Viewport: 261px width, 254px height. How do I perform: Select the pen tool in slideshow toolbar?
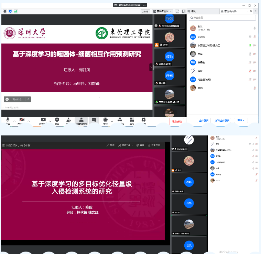coord(110,145)
